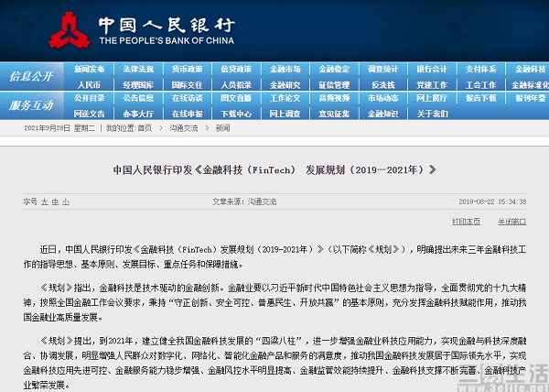Open the 法律法规 menu item

coord(138,69)
